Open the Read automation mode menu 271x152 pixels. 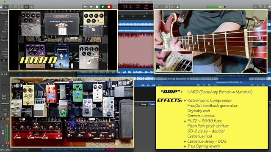tap(5, 110)
